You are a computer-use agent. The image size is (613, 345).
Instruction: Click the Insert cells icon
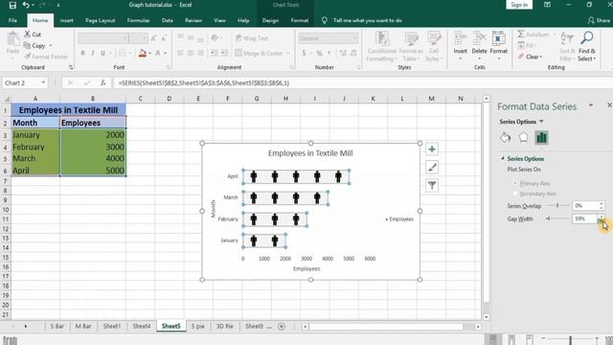[x=460, y=38]
